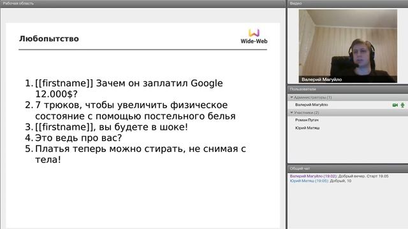The image size is (408, 229).
Task: Click the microphone icon next to Валерий Магуйло
Action: coord(402,105)
